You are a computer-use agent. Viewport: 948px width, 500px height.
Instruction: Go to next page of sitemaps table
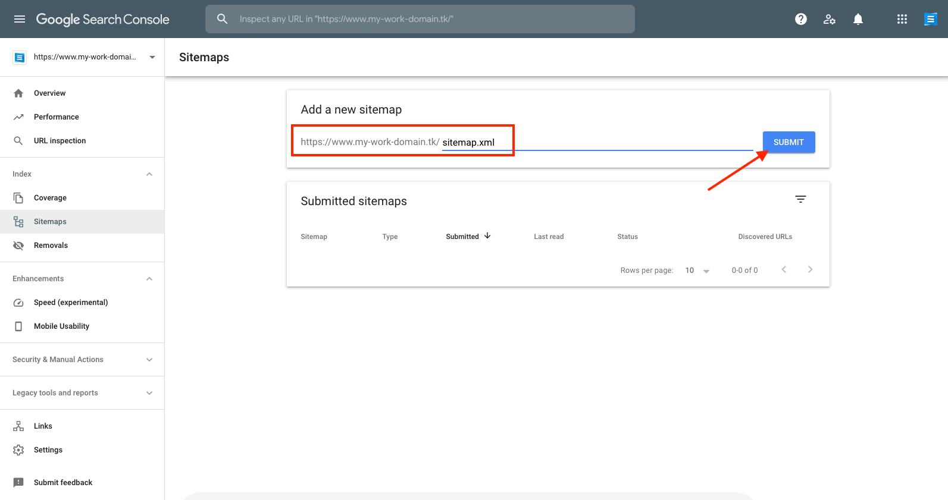pos(810,269)
